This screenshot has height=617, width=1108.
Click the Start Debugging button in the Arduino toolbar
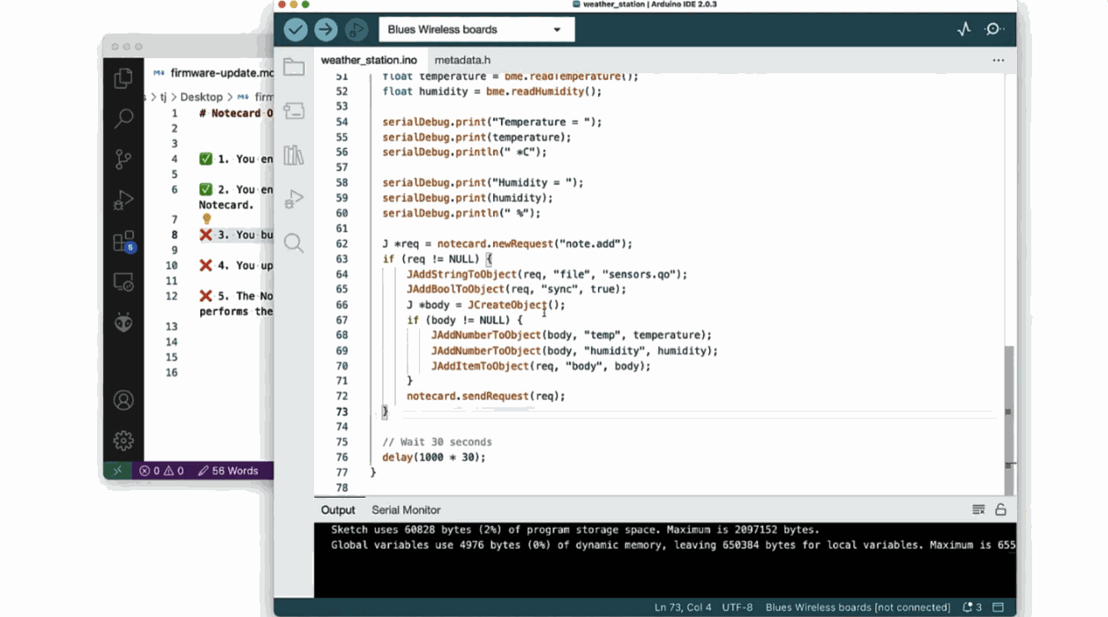click(356, 29)
